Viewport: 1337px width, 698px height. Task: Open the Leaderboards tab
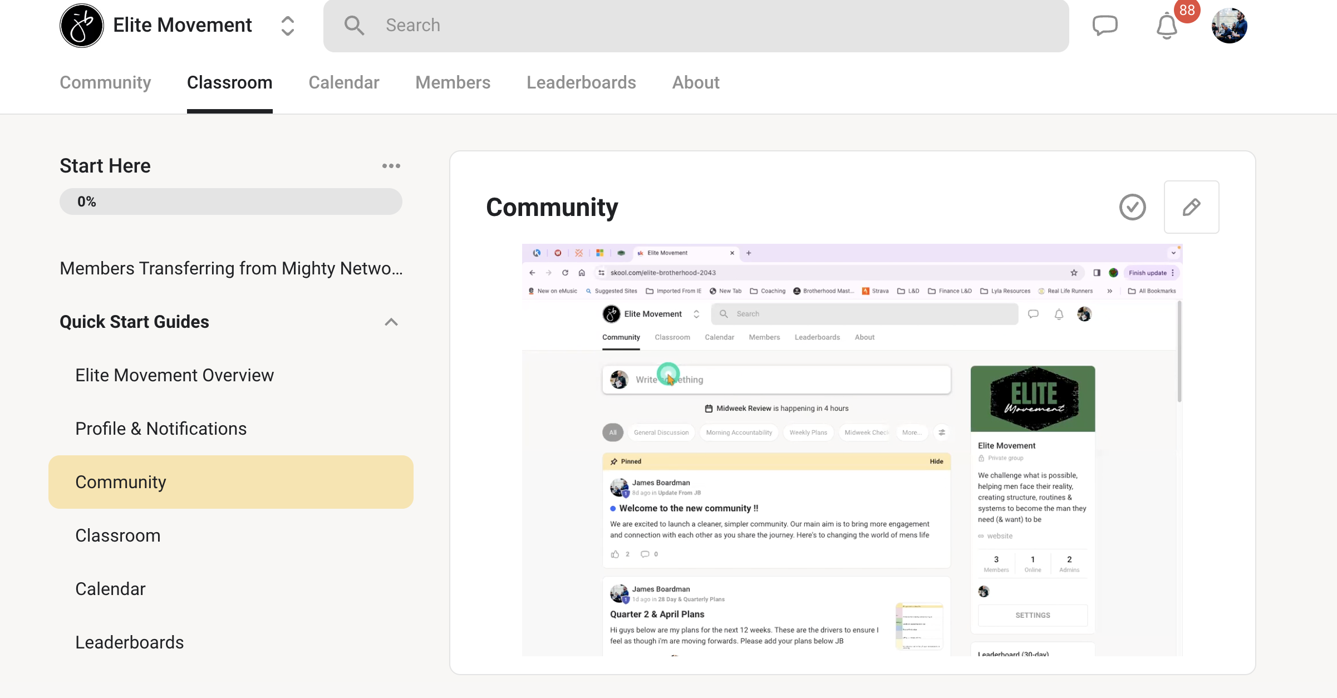click(581, 82)
